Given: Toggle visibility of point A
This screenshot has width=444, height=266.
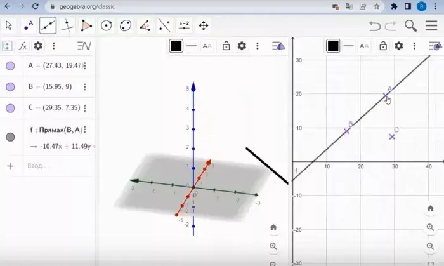Looking at the screenshot, I should pyautogui.click(x=10, y=66).
